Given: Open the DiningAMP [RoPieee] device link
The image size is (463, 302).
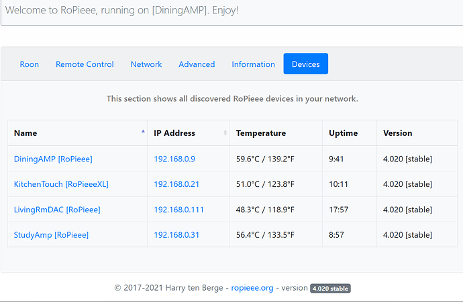Looking at the screenshot, I should pyautogui.click(x=53, y=159).
